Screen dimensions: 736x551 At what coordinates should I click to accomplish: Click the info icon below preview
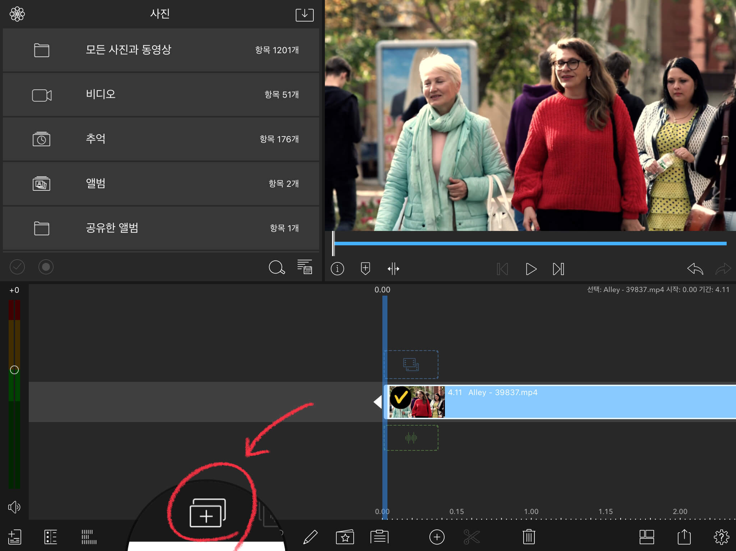337,269
